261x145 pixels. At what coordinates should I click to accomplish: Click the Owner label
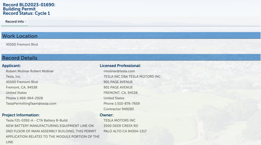tap(106, 115)
